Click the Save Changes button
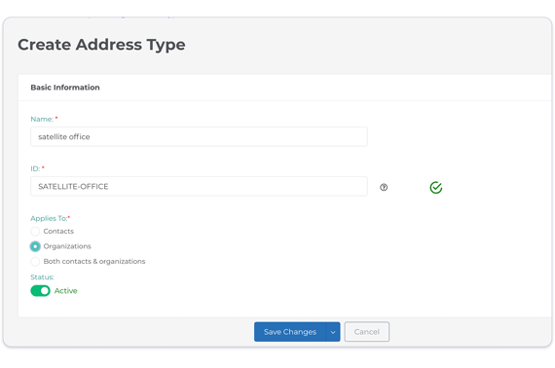555x368 pixels. (290, 332)
